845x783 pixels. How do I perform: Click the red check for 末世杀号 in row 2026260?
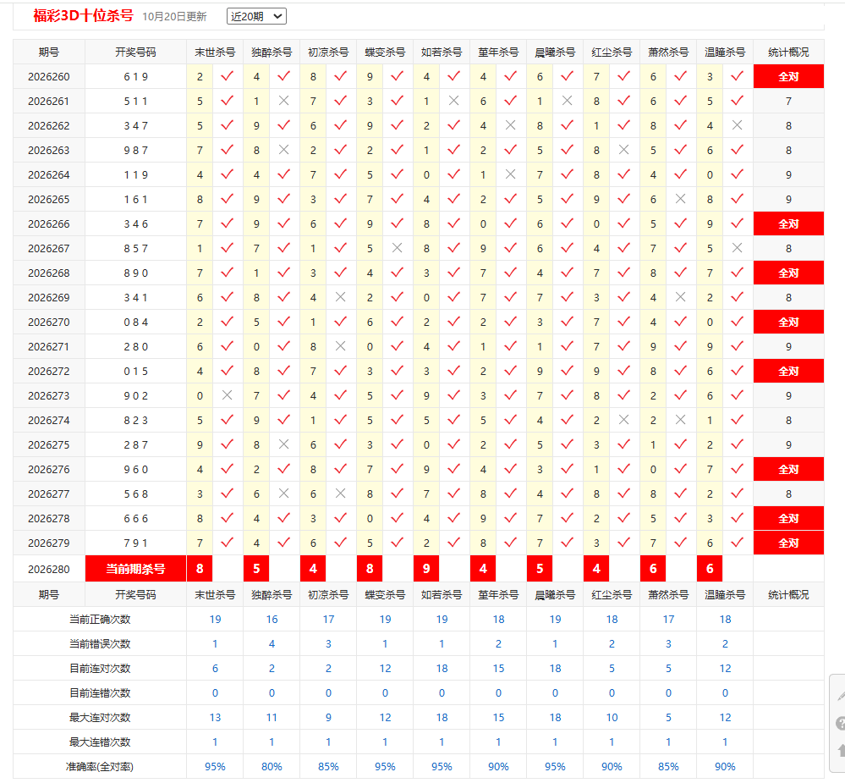[228, 76]
